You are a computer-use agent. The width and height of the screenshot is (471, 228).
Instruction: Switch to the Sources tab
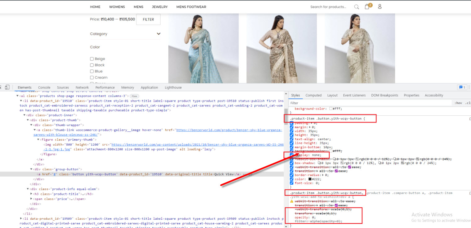[x=63, y=88]
